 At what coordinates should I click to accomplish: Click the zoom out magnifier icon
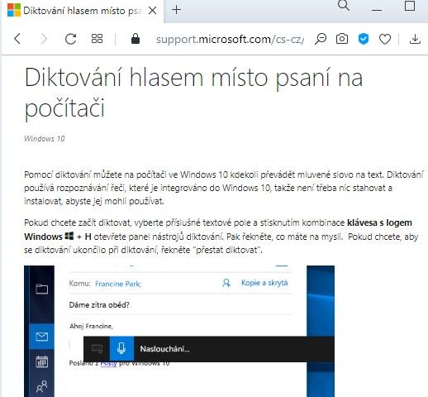click(x=321, y=39)
